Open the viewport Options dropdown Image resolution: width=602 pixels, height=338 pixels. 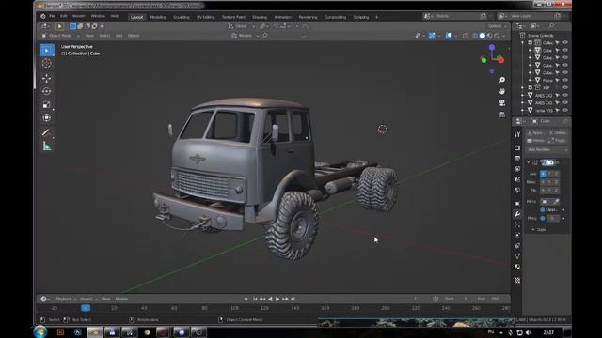(498, 26)
